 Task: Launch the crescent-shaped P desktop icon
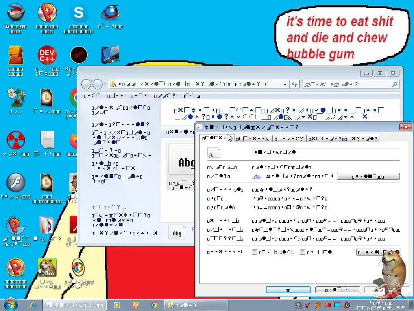click(x=16, y=225)
